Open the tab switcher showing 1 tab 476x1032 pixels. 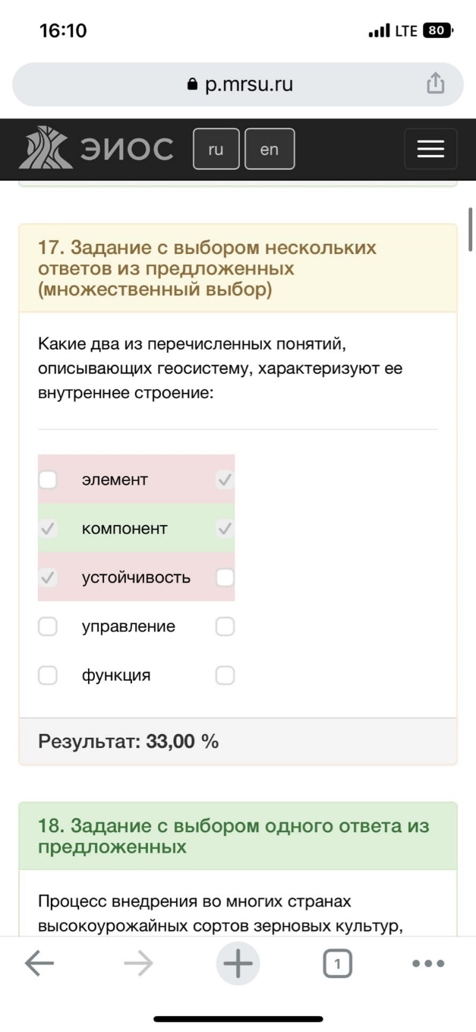point(337,964)
